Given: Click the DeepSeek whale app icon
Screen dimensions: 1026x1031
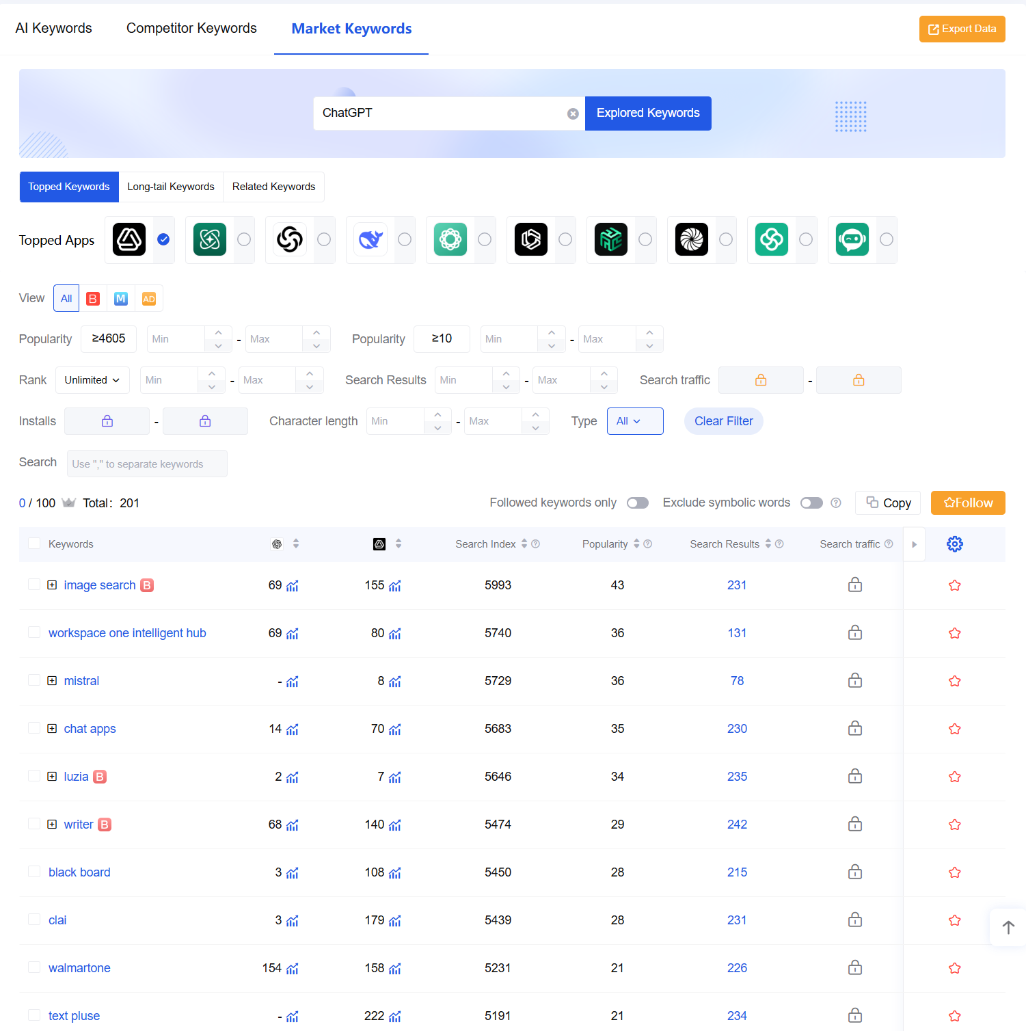Looking at the screenshot, I should click(370, 239).
